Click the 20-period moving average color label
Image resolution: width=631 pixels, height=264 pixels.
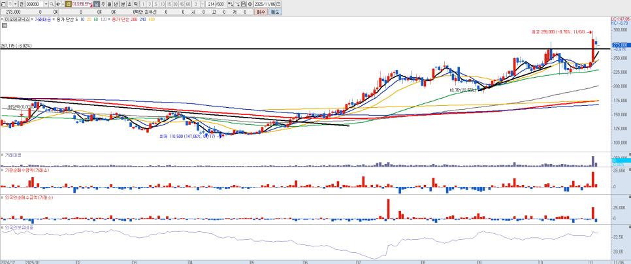click(89, 20)
